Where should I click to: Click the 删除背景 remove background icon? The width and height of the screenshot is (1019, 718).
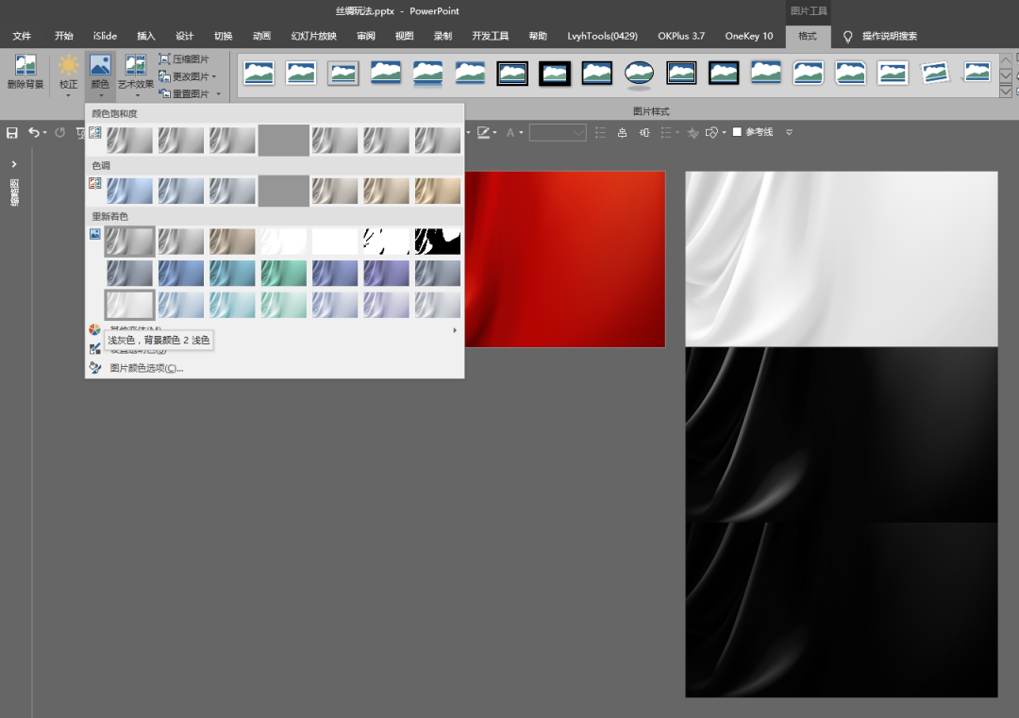click(25, 66)
